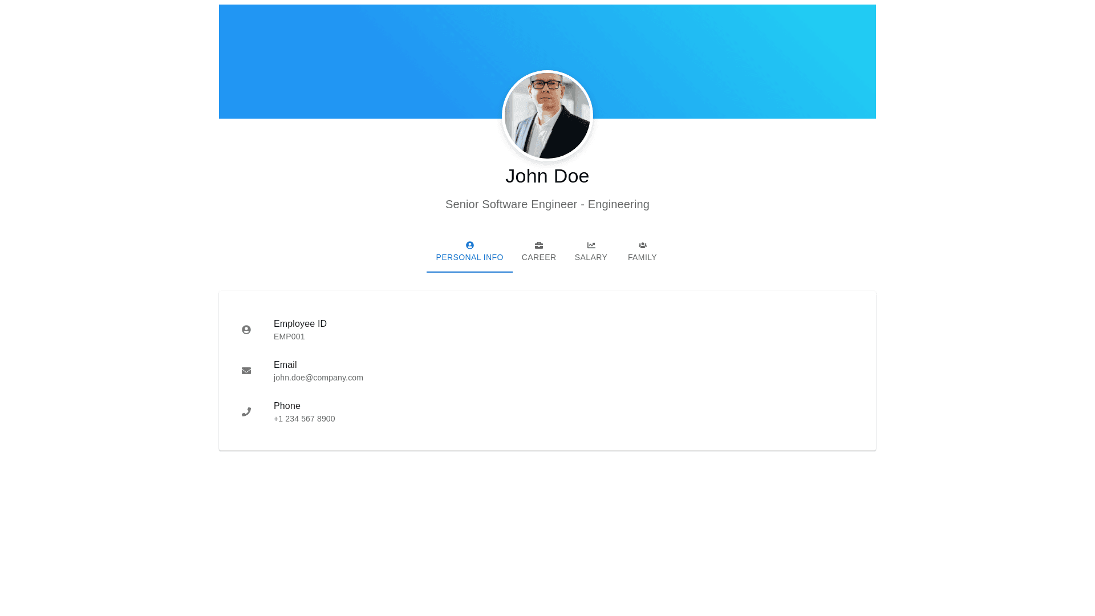Click the John Doe name heading

click(547, 176)
